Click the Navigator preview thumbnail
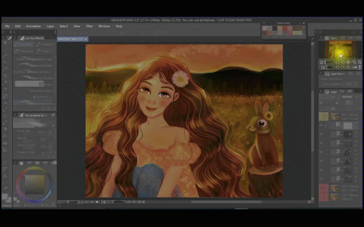364x227 pixels. click(339, 50)
